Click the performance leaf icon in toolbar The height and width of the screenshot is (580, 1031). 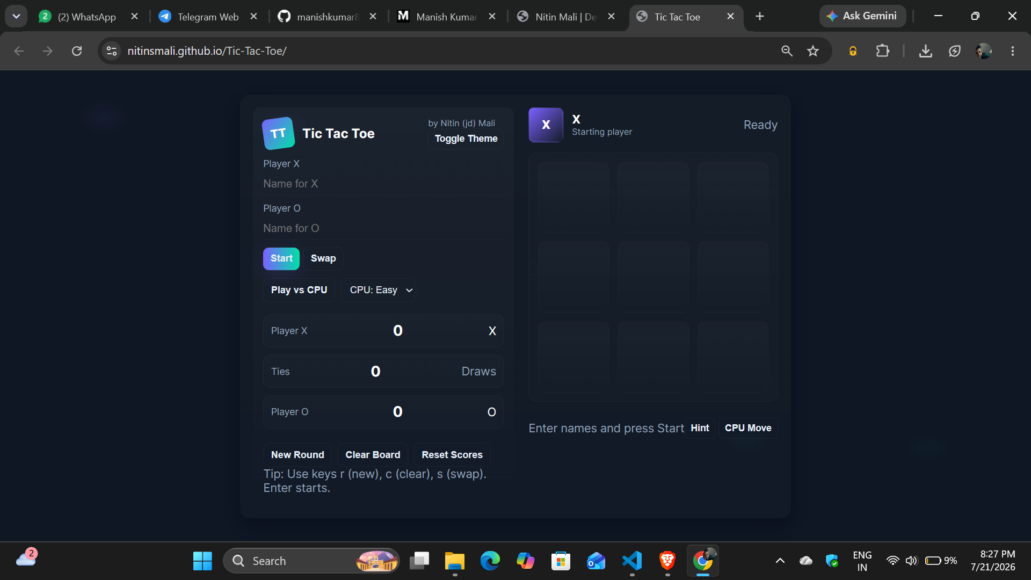point(954,51)
